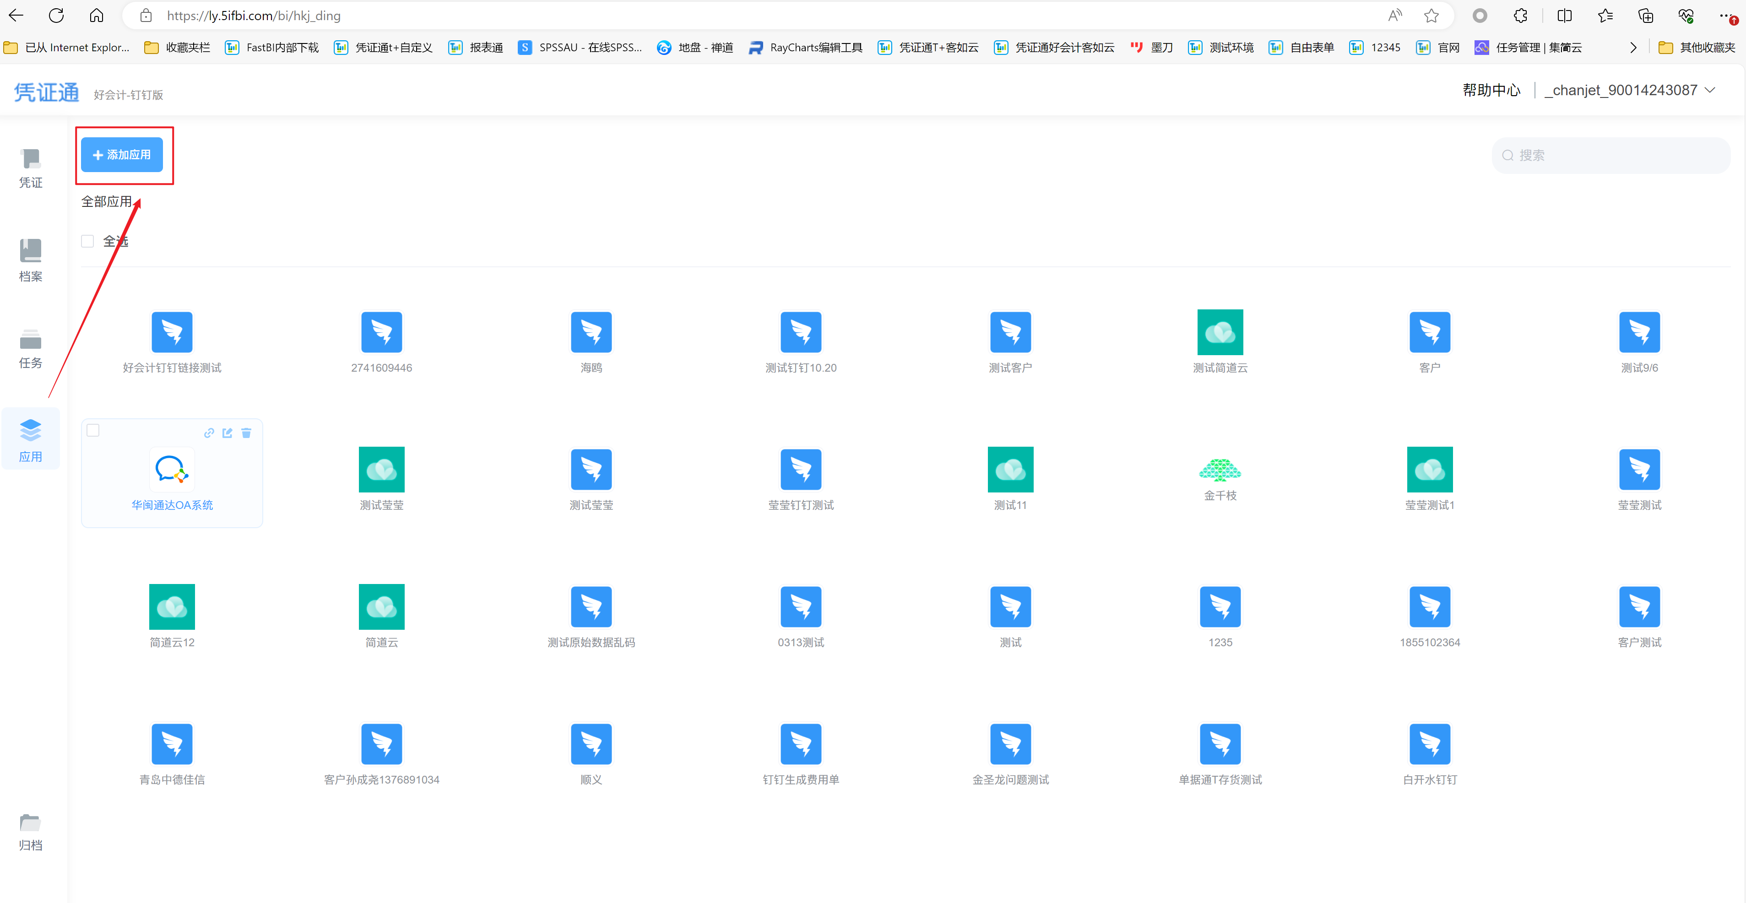Image resolution: width=1746 pixels, height=903 pixels.
Task: Open the 白开水钉钉 app icon
Action: click(1430, 744)
